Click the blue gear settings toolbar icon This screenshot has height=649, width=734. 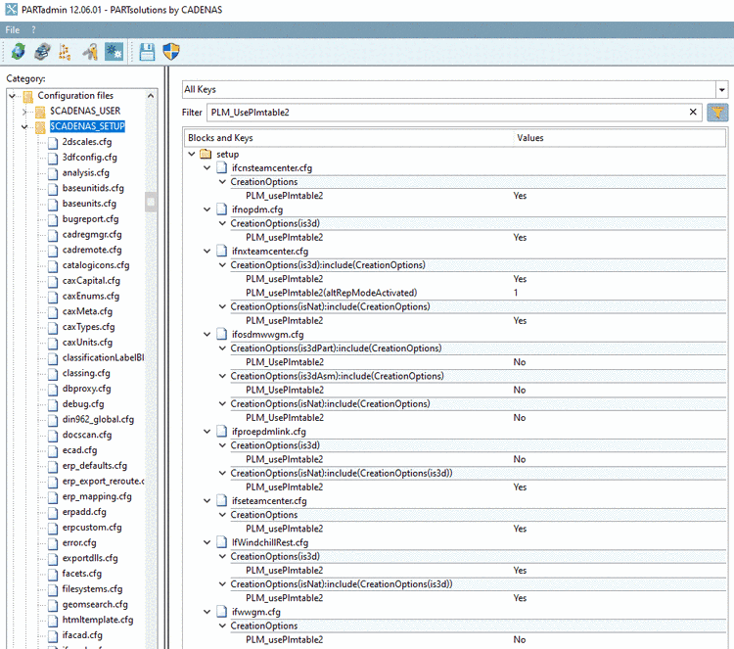click(x=114, y=52)
